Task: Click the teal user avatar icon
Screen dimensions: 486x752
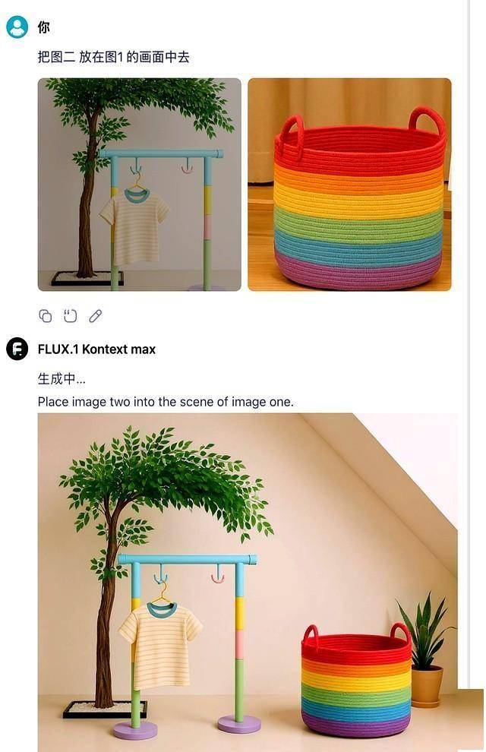Action: click(x=17, y=27)
